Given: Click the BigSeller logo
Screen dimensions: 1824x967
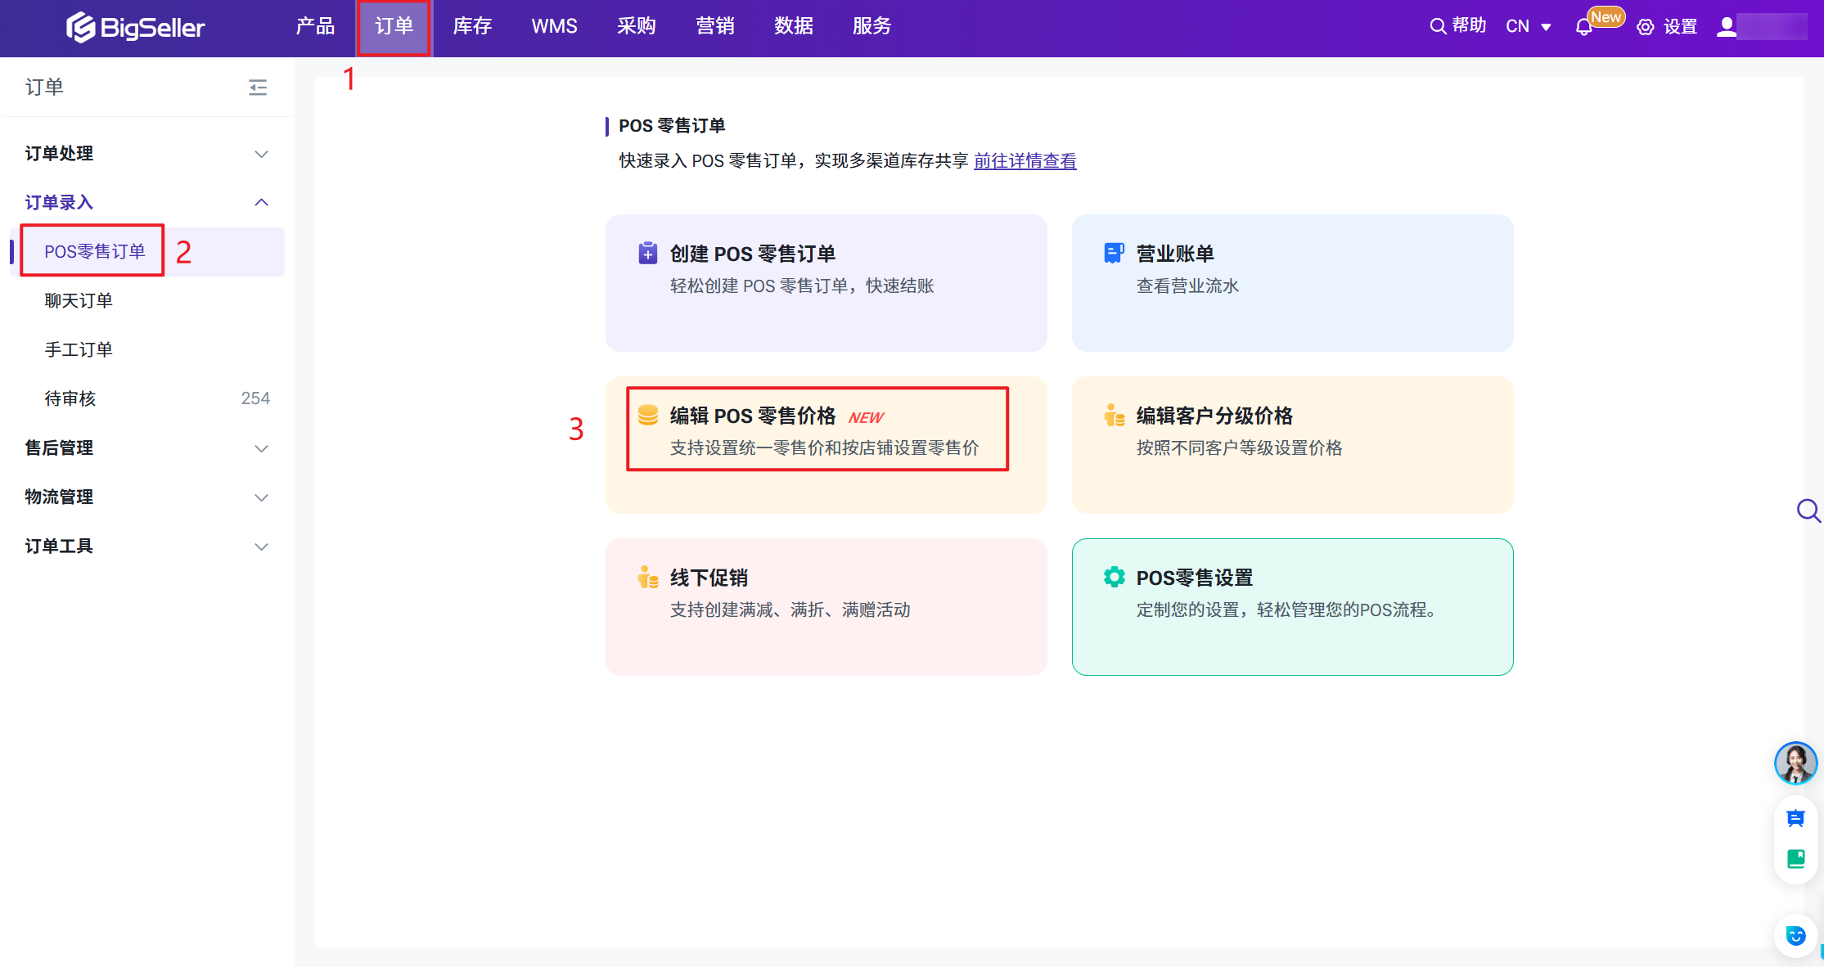Looking at the screenshot, I should click(x=135, y=27).
